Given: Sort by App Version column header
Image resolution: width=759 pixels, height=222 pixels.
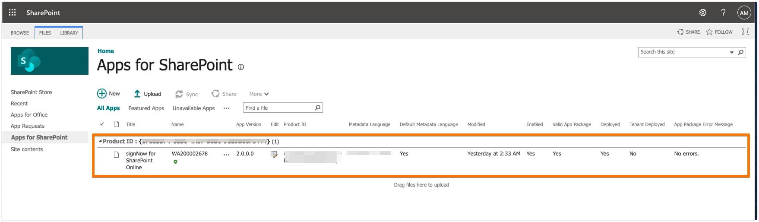Looking at the screenshot, I should (x=249, y=124).
